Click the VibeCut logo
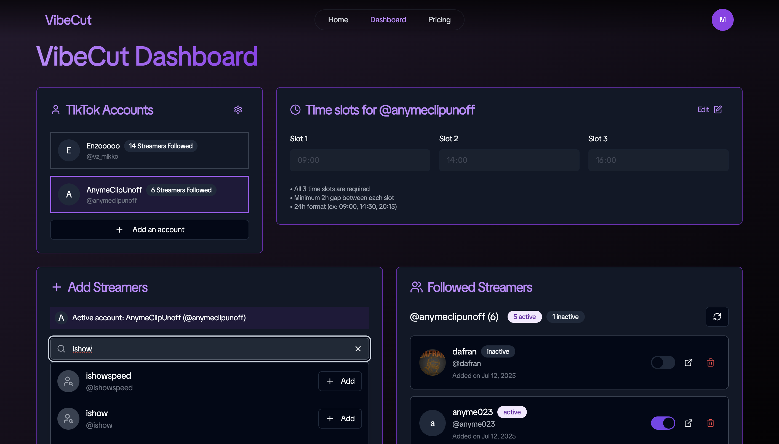Image resolution: width=779 pixels, height=444 pixels. [x=68, y=20]
